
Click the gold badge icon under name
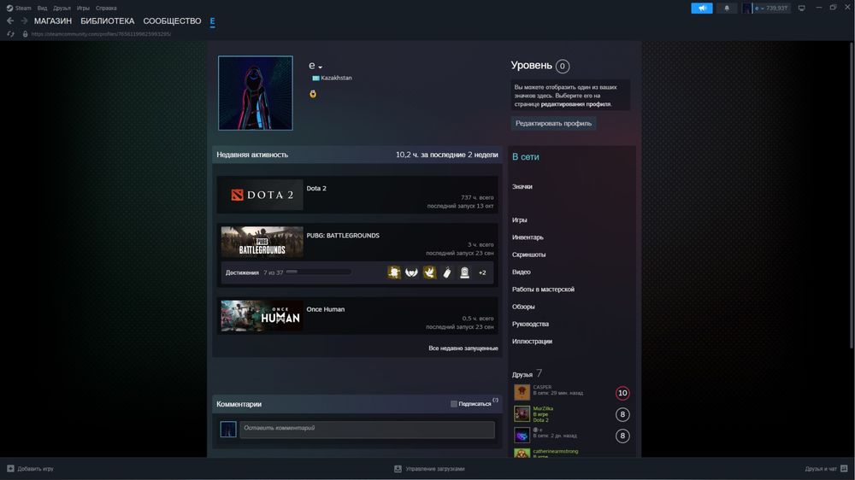pyautogui.click(x=313, y=94)
